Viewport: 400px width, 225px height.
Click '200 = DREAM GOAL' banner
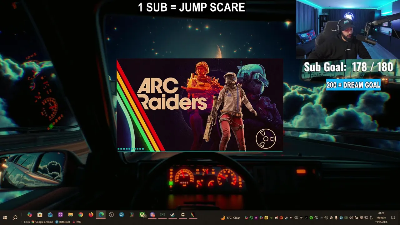click(x=353, y=85)
